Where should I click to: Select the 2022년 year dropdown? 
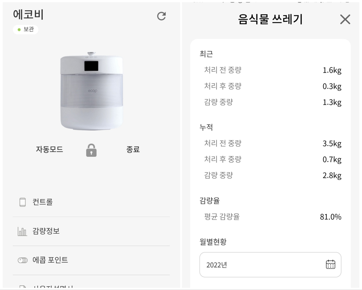pyautogui.click(x=270, y=265)
